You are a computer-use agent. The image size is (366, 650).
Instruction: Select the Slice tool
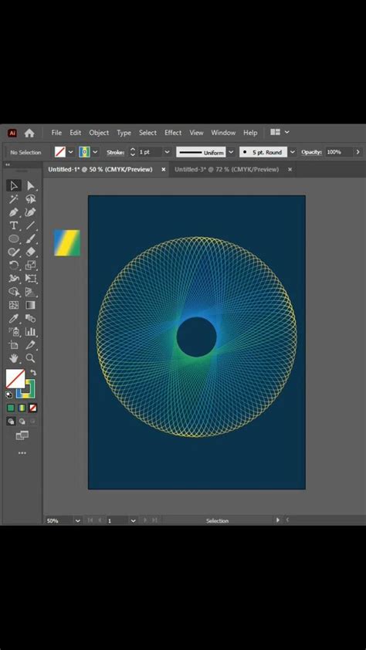tap(30, 345)
